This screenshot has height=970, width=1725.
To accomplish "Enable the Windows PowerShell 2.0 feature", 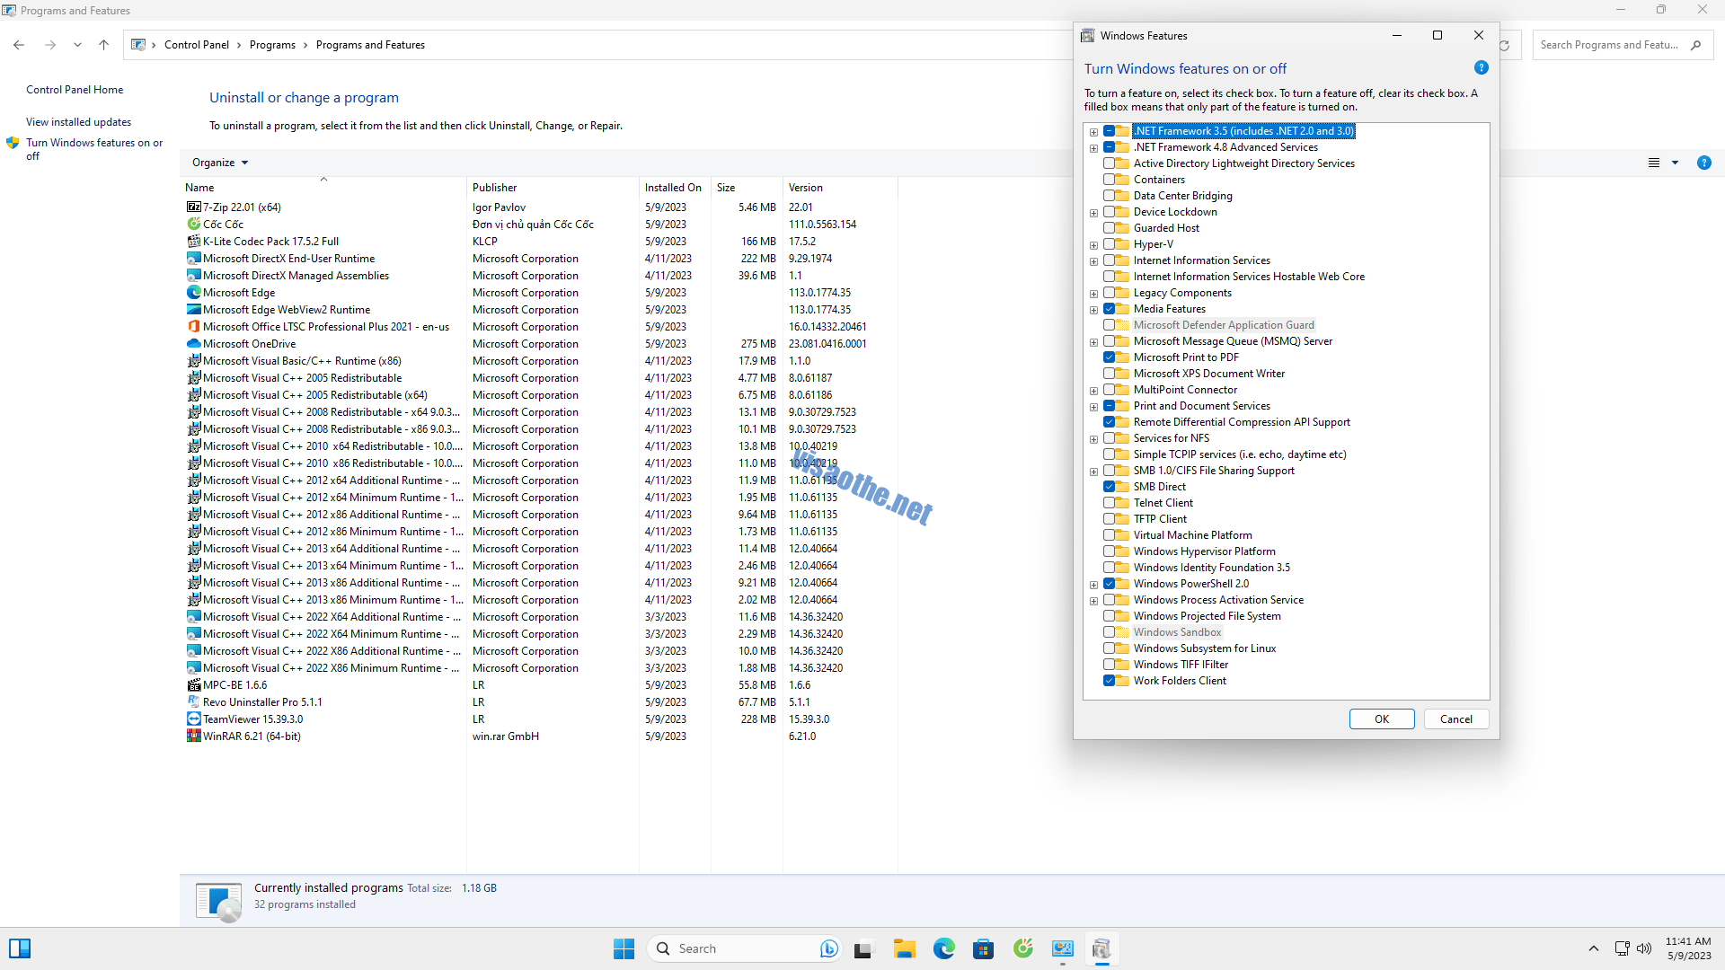I will (x=1110, y=583).
